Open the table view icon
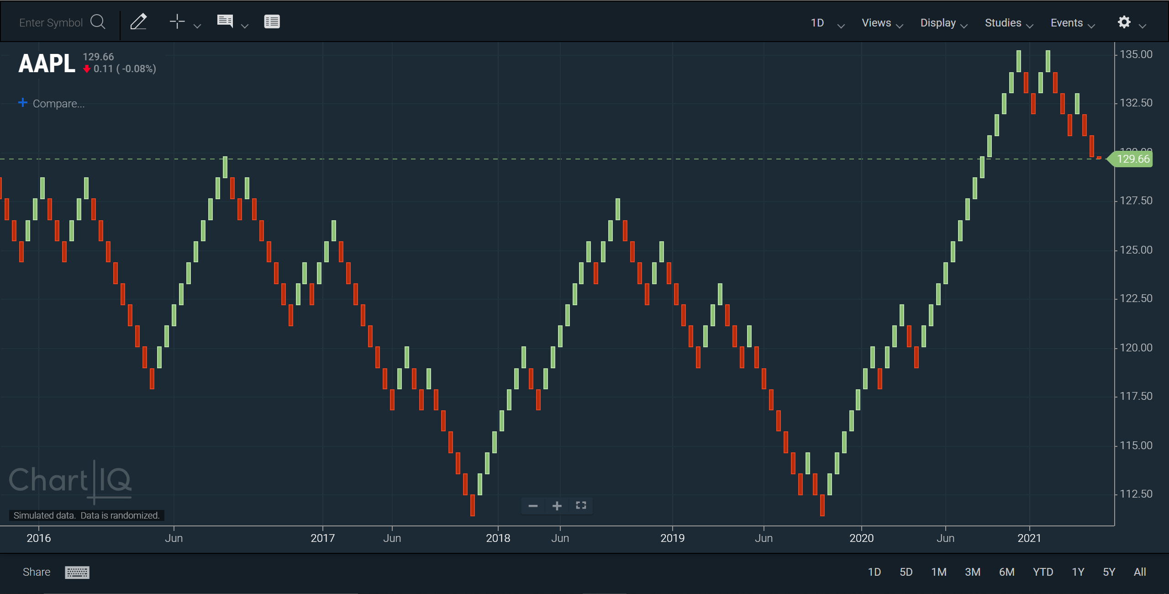Screen dimensions: 1169x594 (272, 21)
